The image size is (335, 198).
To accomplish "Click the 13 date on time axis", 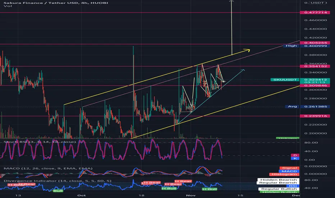I will (18, 195).
